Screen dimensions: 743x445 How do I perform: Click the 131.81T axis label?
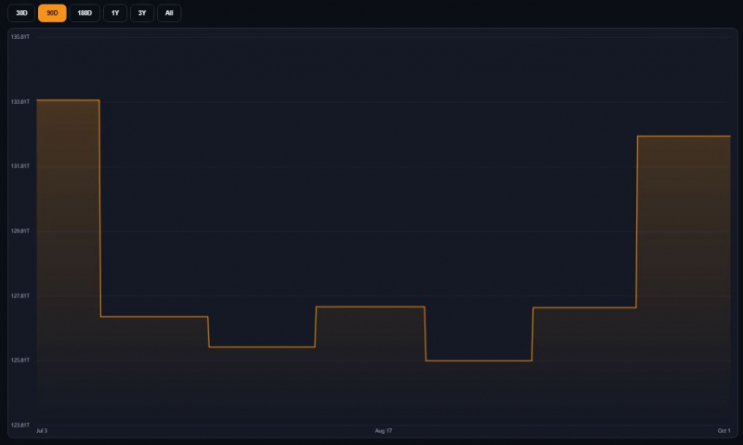coord(20,166)
